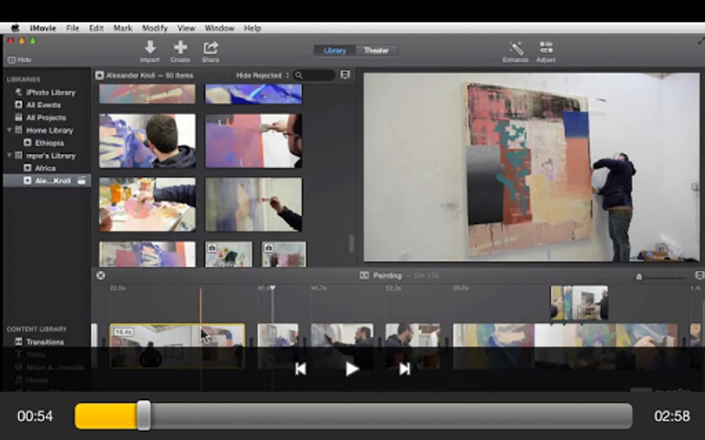Select Transitions in Content Library
705x440 pixels.
45,342
